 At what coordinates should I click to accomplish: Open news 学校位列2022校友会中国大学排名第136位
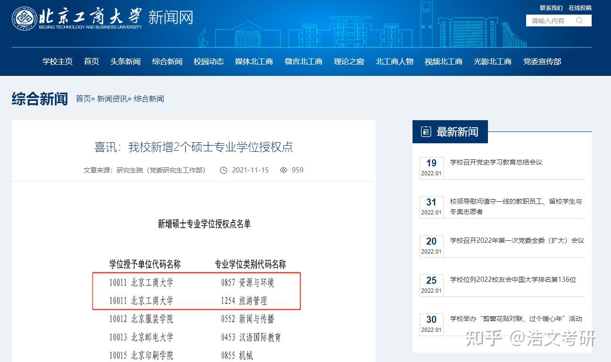click(513, 280)
